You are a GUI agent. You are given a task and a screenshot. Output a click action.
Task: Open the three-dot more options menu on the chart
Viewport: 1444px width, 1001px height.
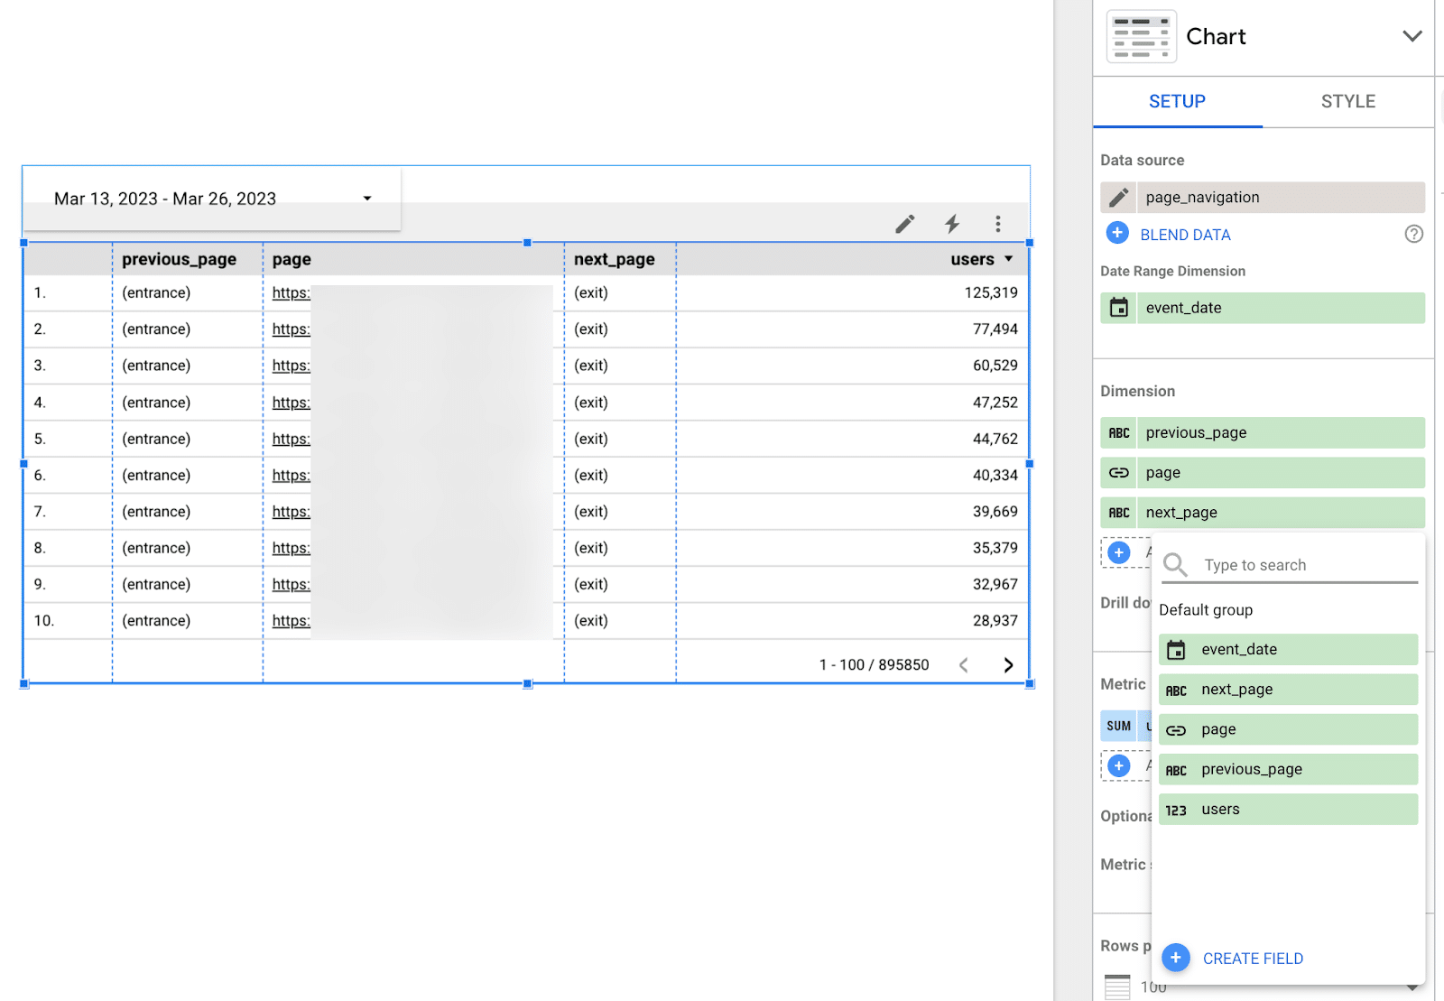[998, 224]
